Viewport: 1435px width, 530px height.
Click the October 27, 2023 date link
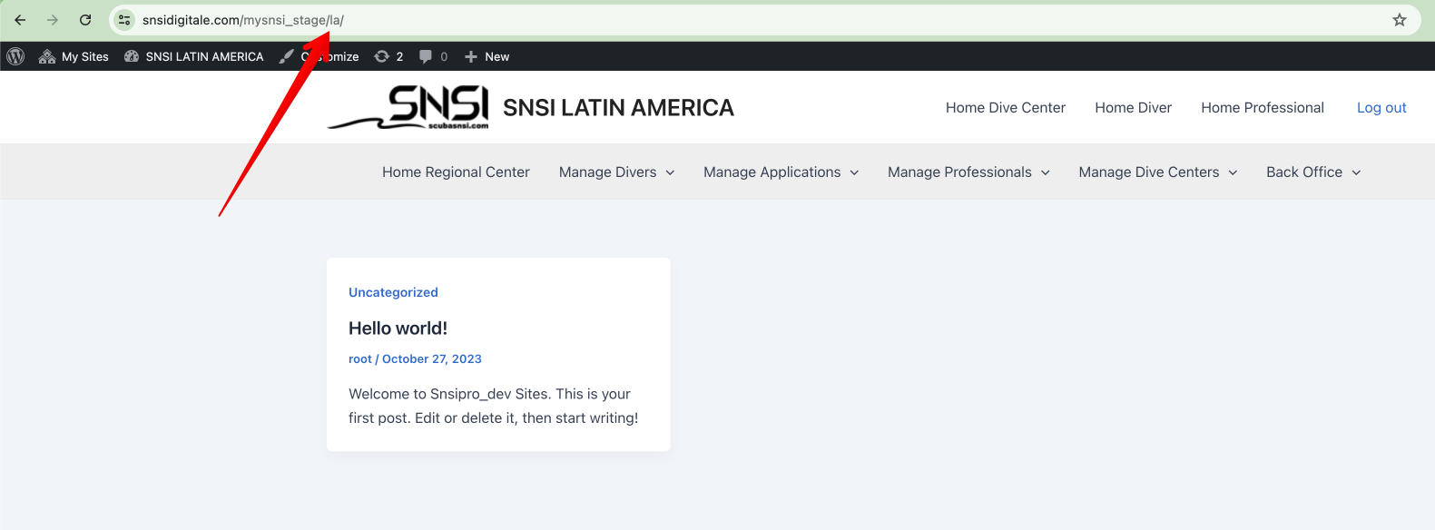(x=432, y=358)
